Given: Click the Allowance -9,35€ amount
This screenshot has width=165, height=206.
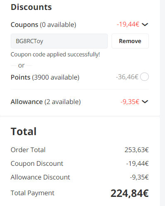Looking at the screenshot, I should [x=130, y=102].
